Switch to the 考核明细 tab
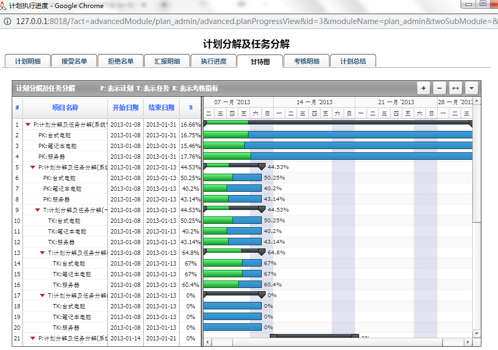Screen dimensions: 498x350 tap(306, 61)
